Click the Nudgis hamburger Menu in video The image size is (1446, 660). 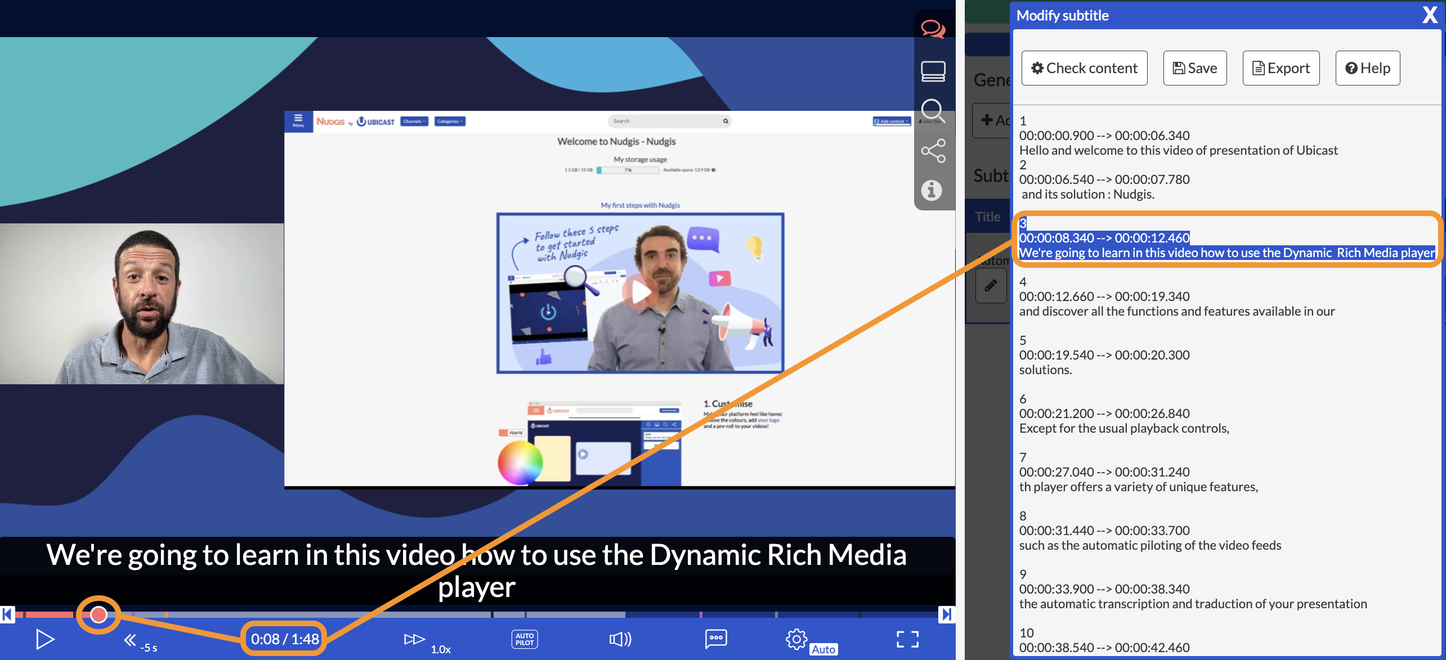click(x=298, y=121)
